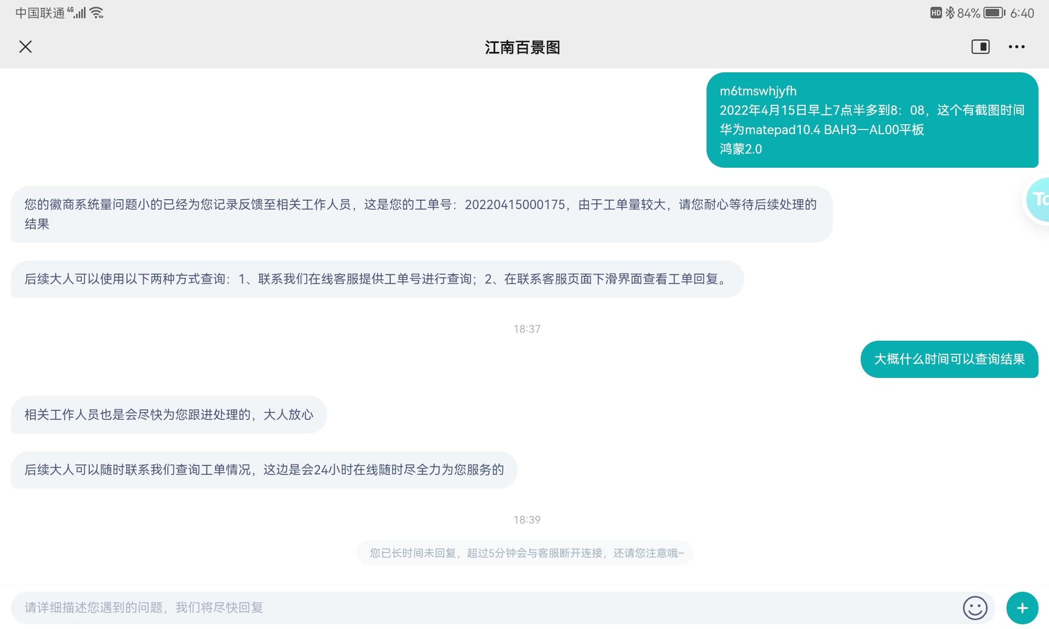Select the 大概什么时间可以查询结果 sent message
Screen dimensions: 1049x629
[x=949, y=359]
